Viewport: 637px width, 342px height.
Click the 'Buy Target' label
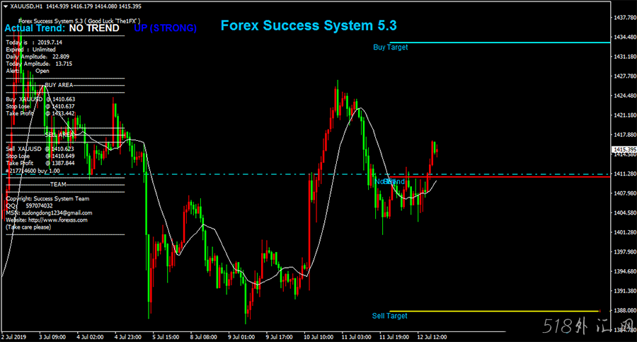point(391,47)
